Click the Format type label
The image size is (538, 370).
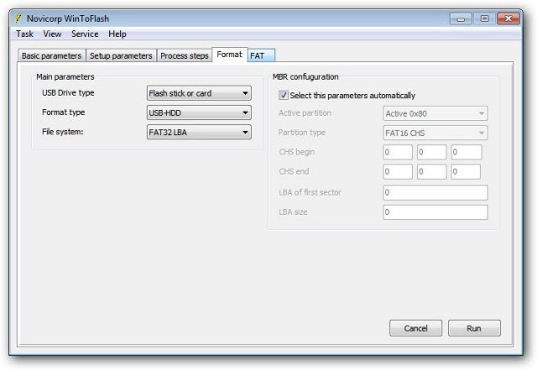(x=63, y=112)
